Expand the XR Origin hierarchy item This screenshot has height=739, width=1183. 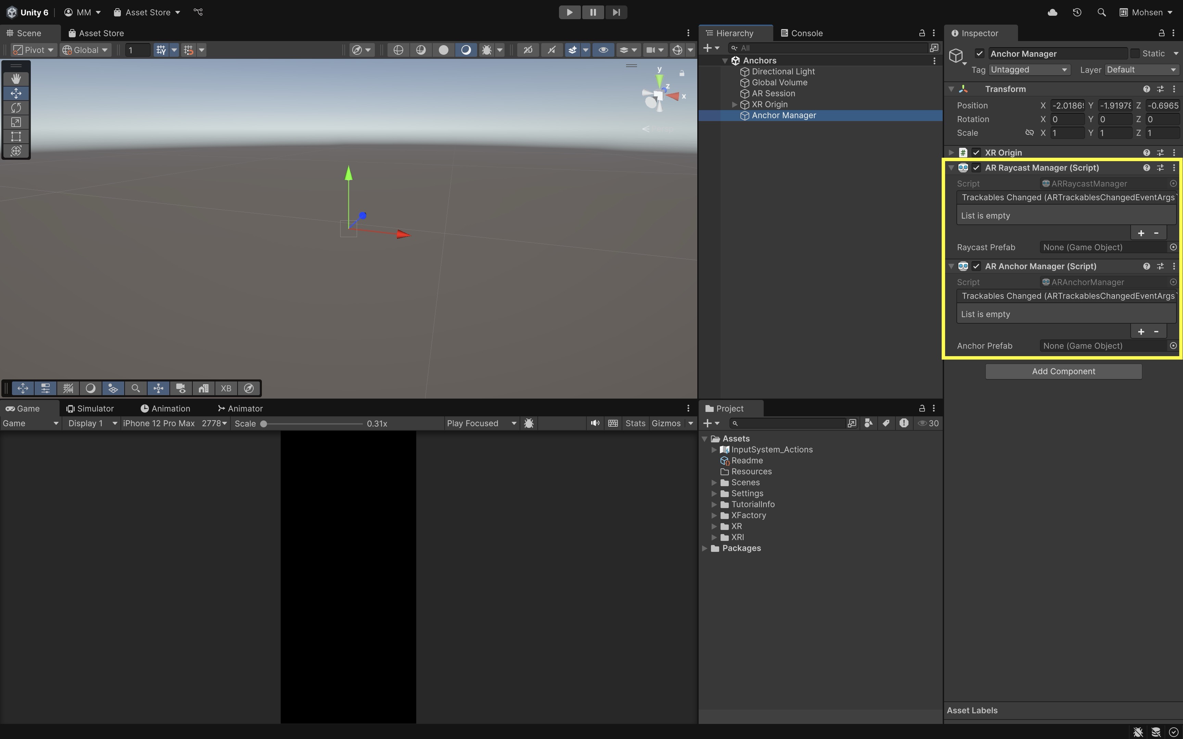734,105
